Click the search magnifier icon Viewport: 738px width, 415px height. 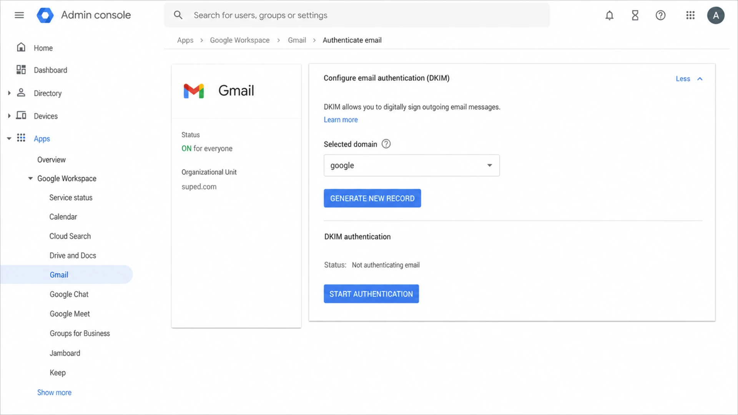pyautogui.click(x=178, y=15)
